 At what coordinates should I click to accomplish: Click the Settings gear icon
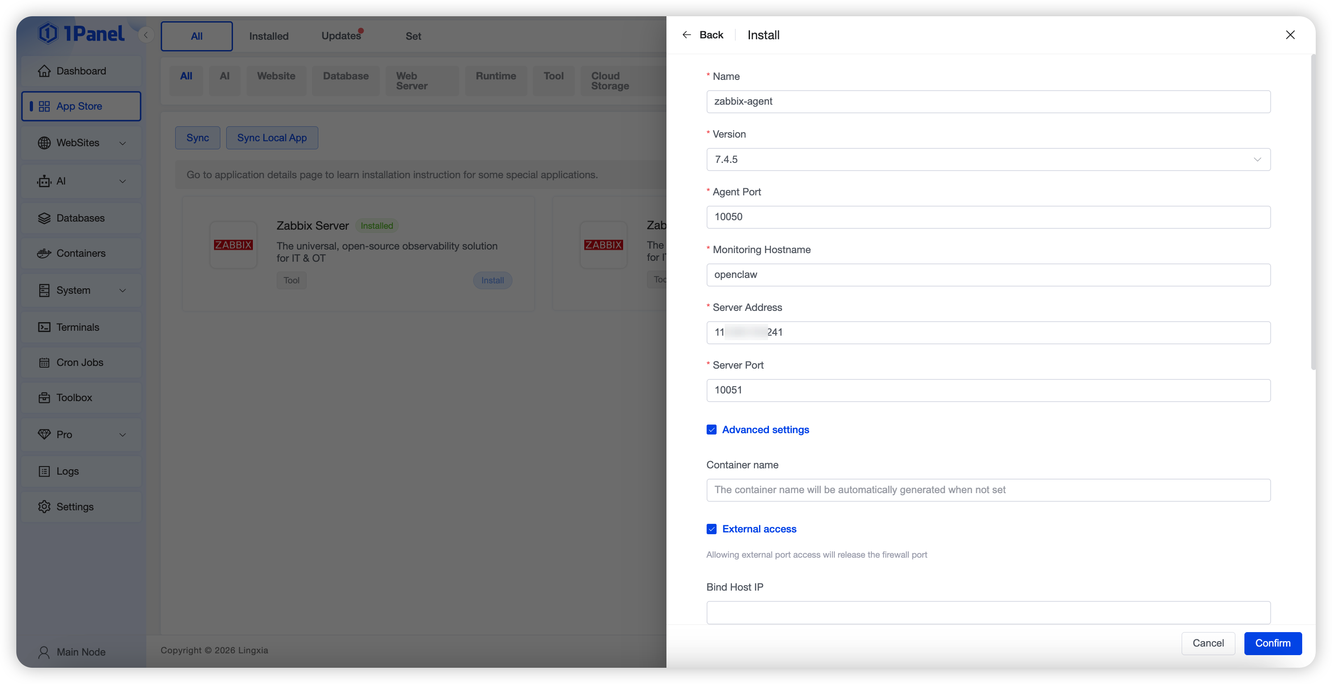coord(44,507)
